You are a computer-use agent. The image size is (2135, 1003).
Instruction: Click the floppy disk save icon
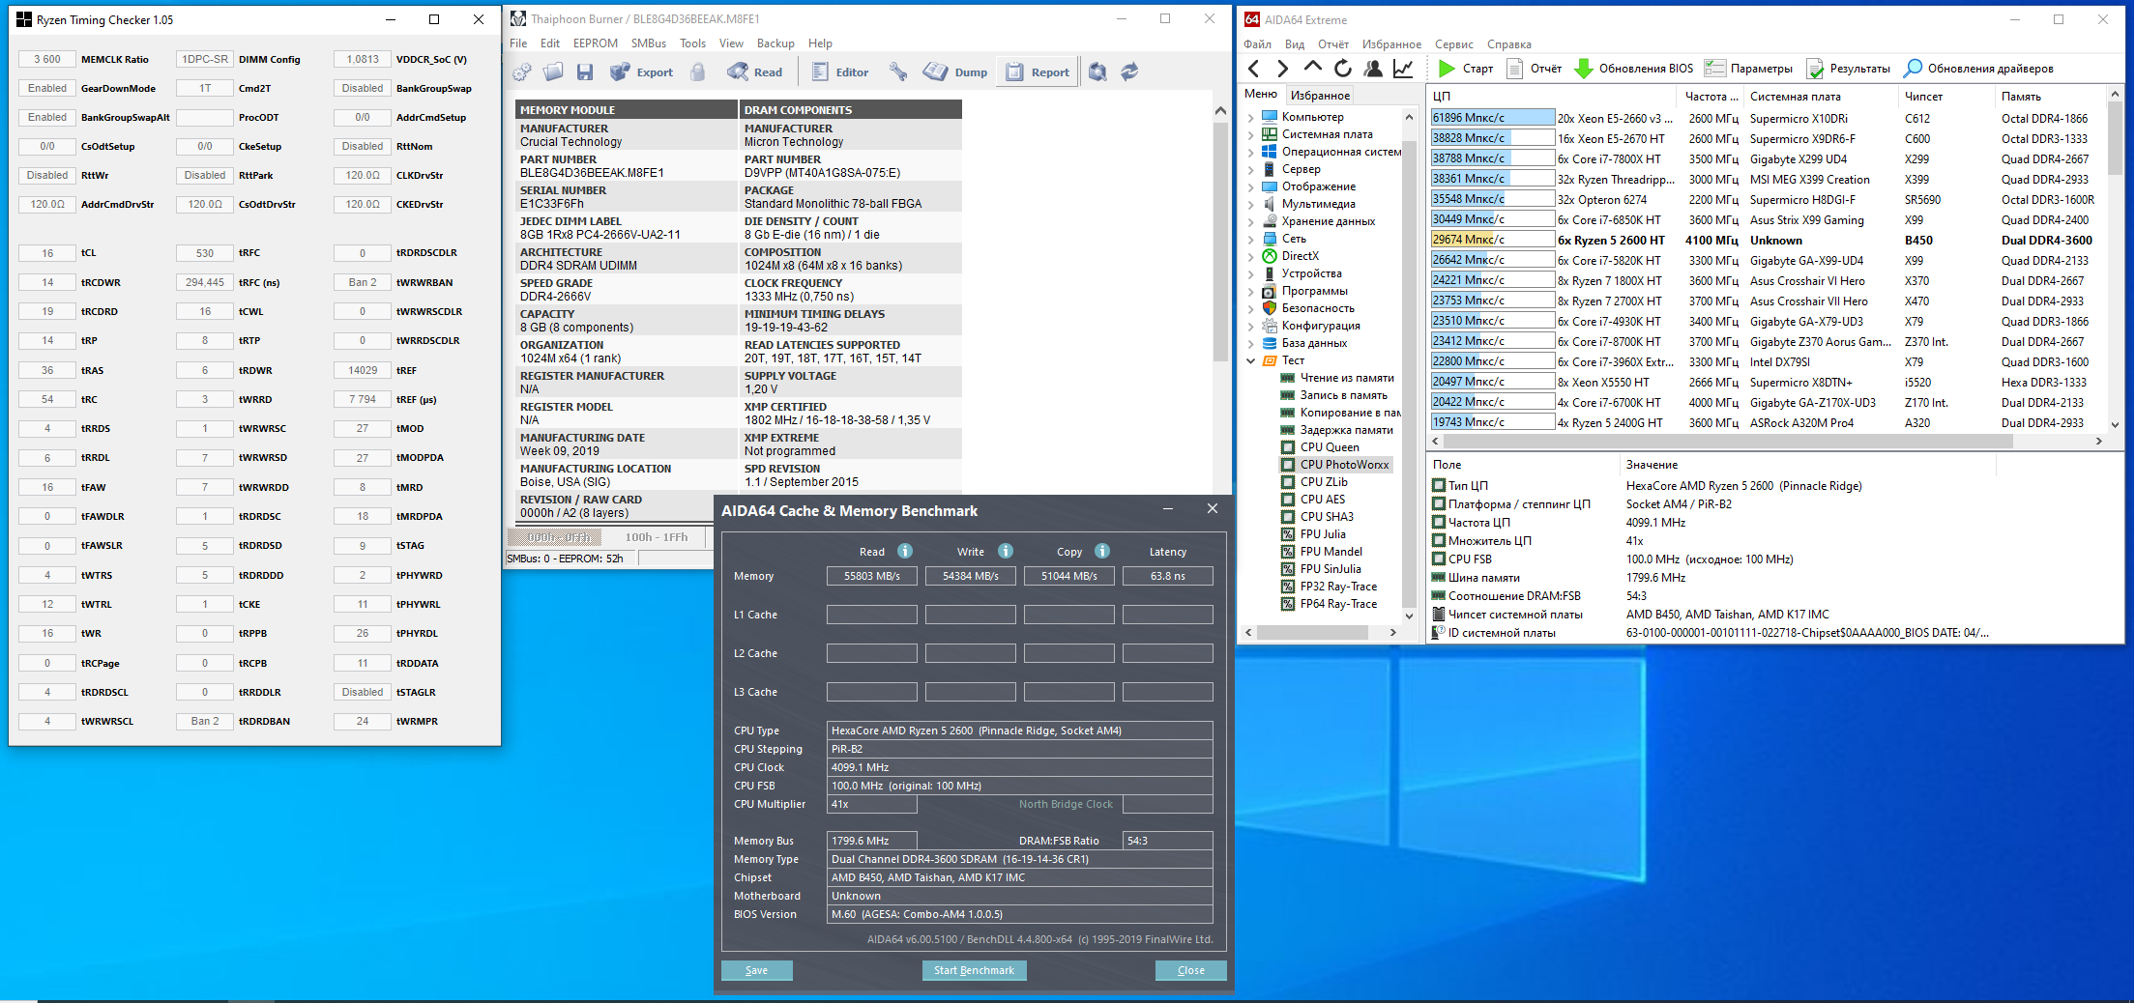click(584, 72)
